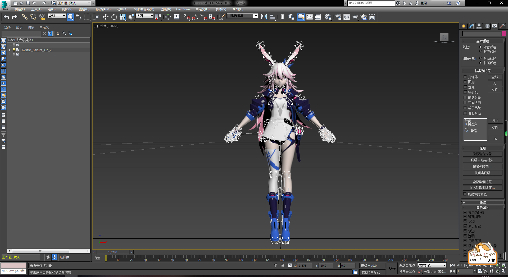Viewport: 508px width, 277px height.
Task: Click the Select and Link icon
Action: tap(25, 17)
